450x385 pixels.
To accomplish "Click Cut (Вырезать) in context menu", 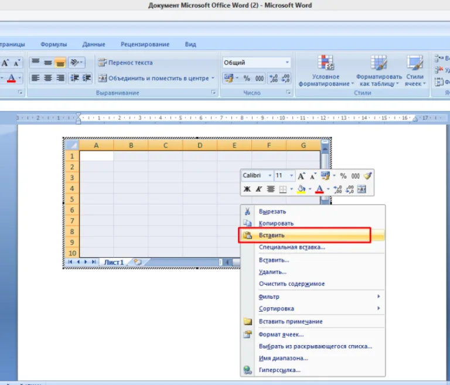I will (x=312, y=212).
